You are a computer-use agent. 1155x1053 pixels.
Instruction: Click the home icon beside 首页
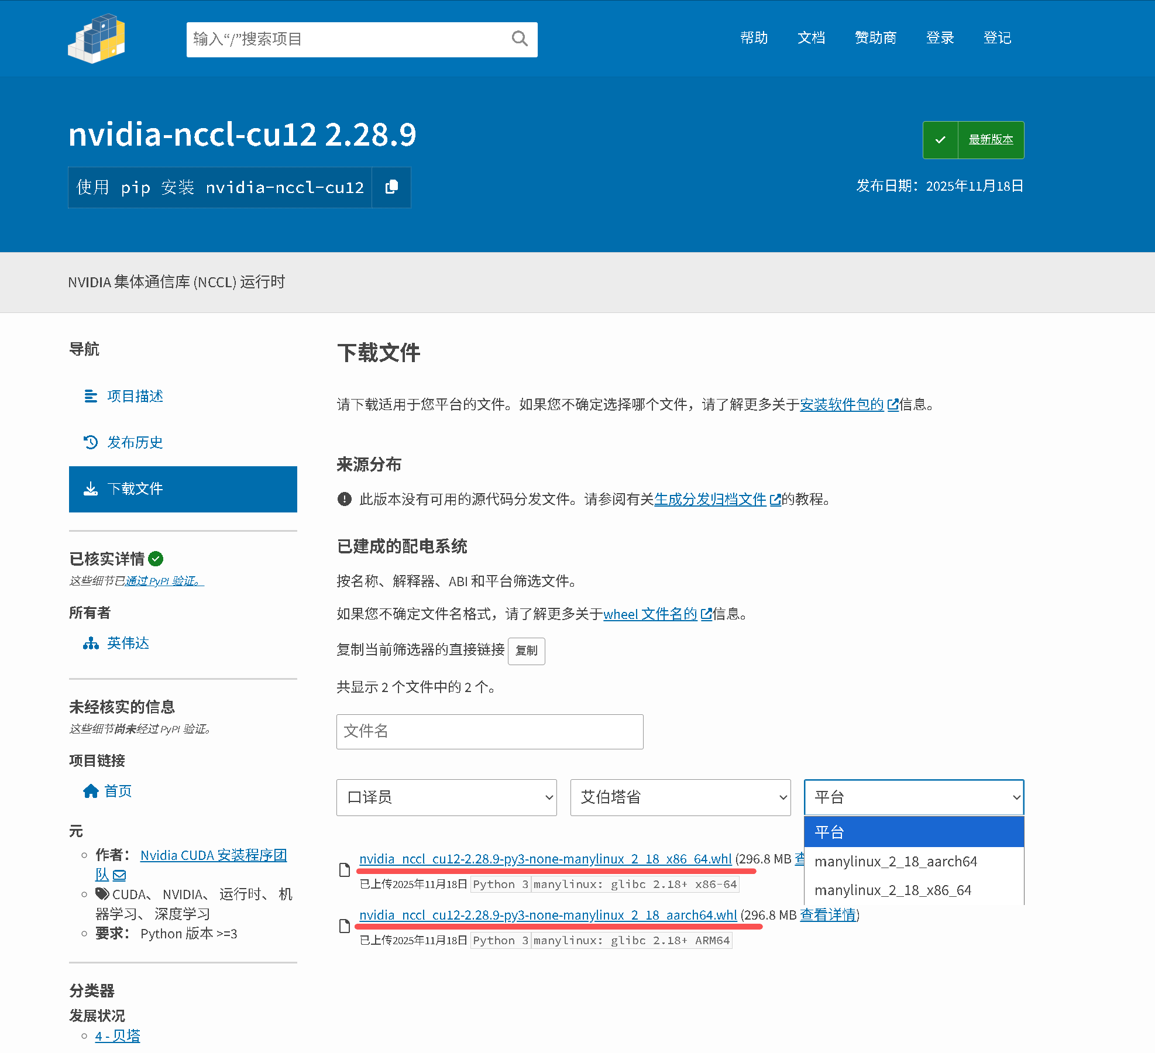click(x=91, y=791)
